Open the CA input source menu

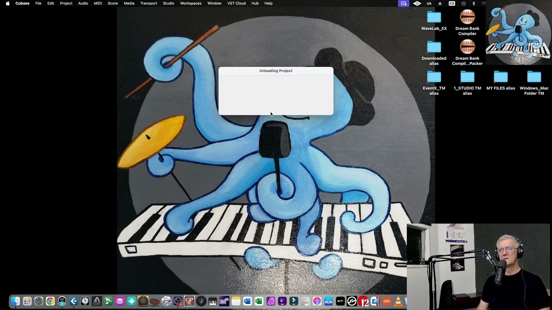pyautogui.click(x=452, y=3)
